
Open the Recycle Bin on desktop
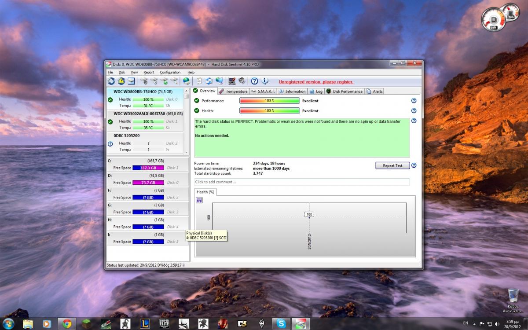click(x=513, y=301)
